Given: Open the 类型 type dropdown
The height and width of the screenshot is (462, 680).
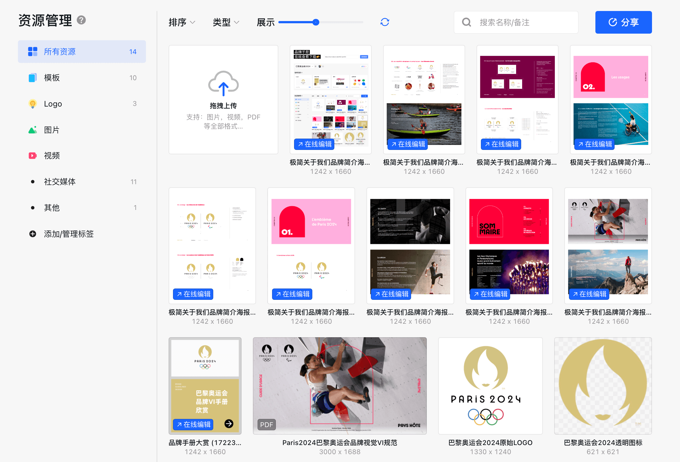Looking at the screenshot, I should pyautogui.click(x=226, y=22).
